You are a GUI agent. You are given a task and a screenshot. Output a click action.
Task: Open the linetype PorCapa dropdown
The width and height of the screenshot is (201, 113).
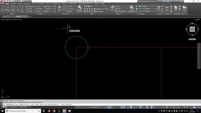point(147,11)
